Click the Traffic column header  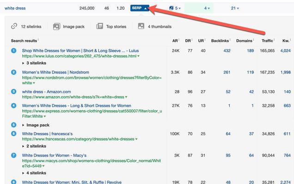point(267,40)
